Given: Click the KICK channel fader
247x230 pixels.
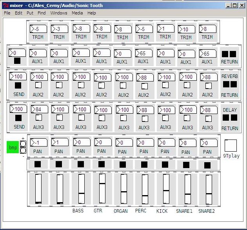Looking at the screenshot, I should pos(166,189).
